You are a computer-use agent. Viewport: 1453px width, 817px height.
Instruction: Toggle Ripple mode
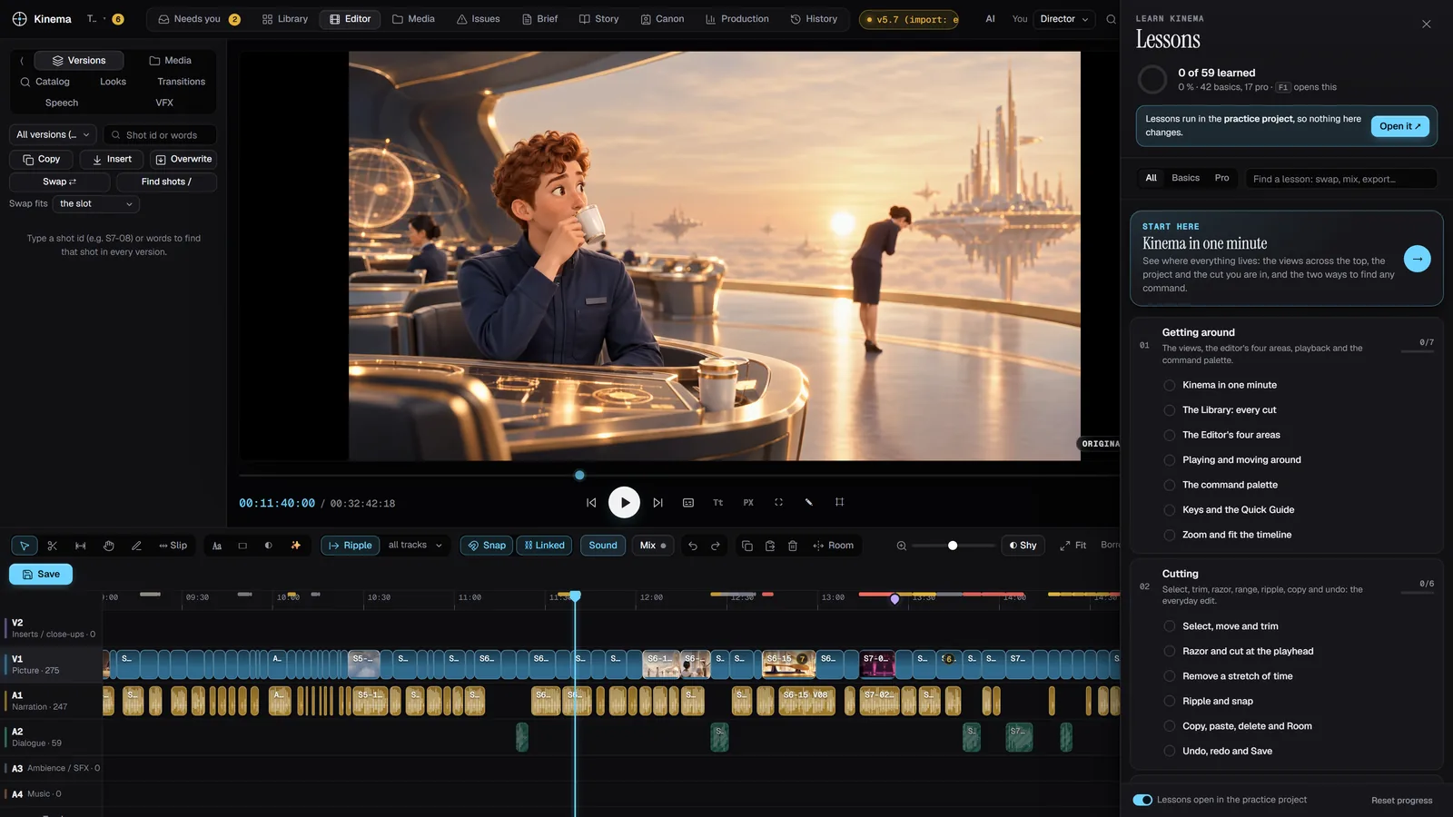point(351,546)
